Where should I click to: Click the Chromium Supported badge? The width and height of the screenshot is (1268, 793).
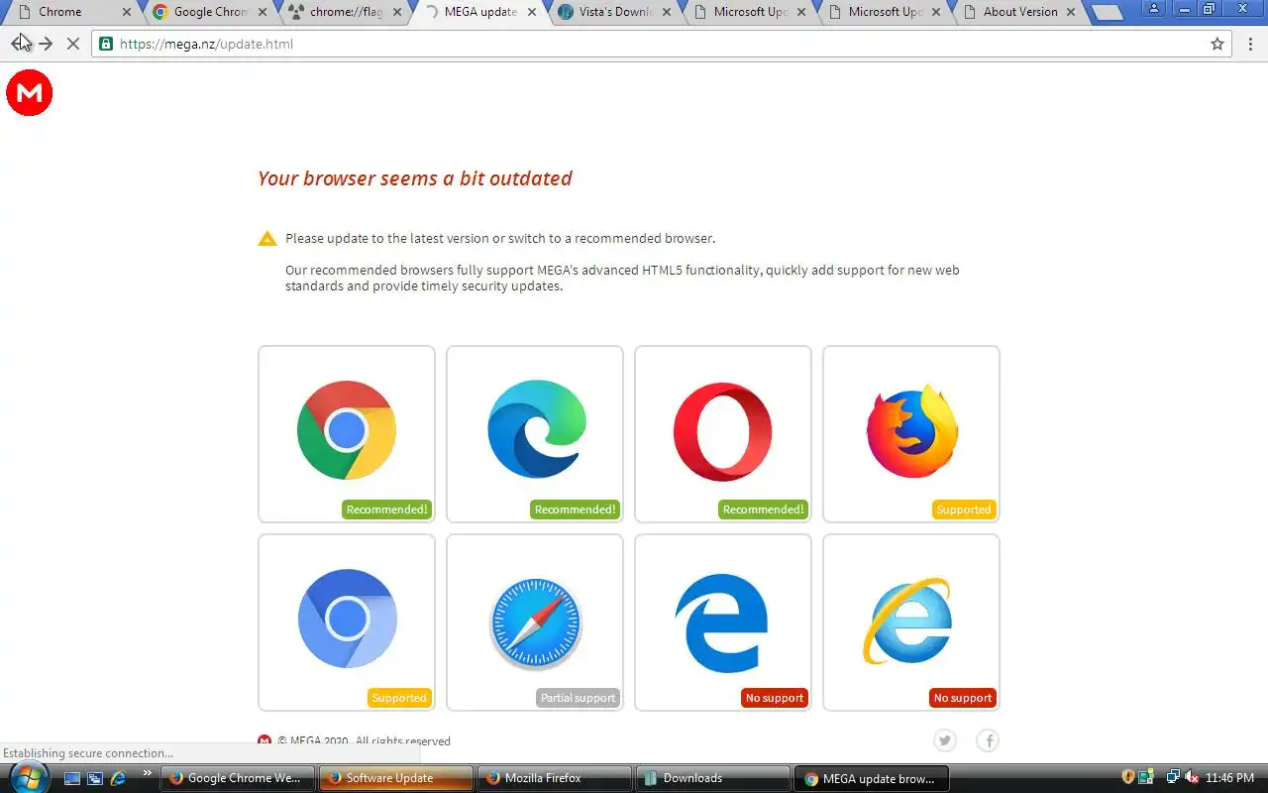[x=399, y=698]
